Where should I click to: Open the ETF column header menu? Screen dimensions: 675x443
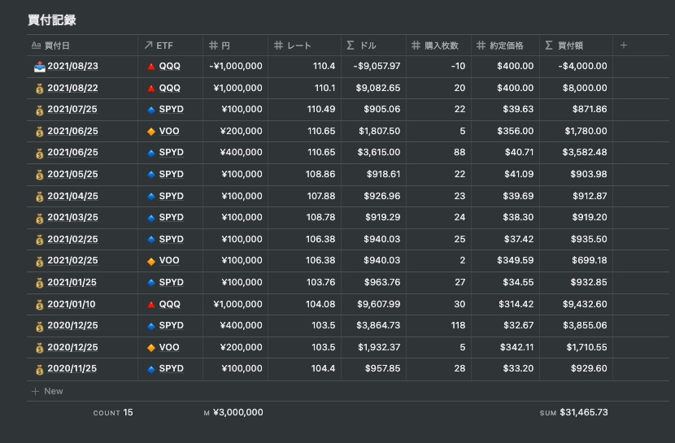coord(169,46)
